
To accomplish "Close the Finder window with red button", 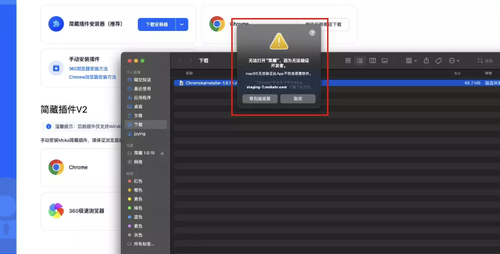I will pos(129,60).
